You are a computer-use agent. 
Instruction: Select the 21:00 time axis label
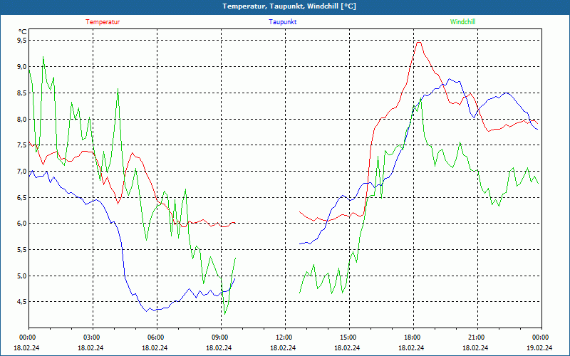[476, 337]
